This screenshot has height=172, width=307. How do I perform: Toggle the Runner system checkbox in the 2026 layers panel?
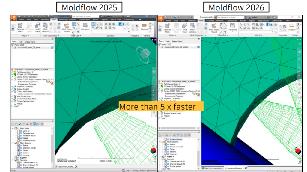click(165, 166)
